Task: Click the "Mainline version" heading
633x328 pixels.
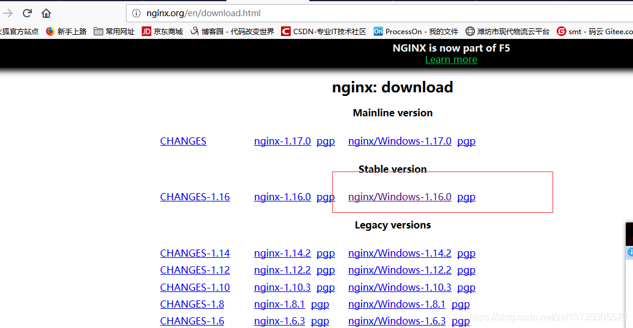Action: pyautogui.click(x=393, y=113)
